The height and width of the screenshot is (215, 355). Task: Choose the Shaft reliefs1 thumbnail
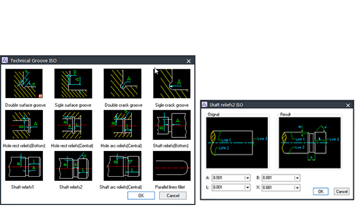24,166
